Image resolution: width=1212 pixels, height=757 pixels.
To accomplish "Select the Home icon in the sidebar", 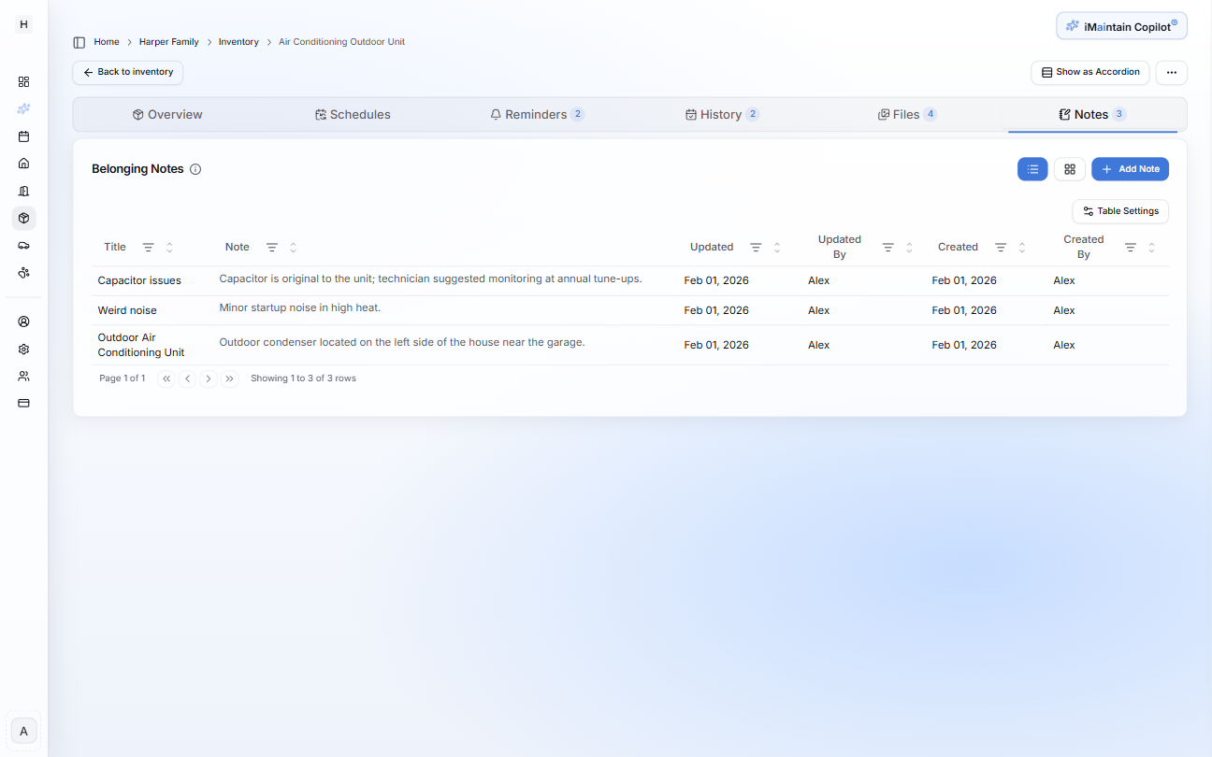I will 23,163.
